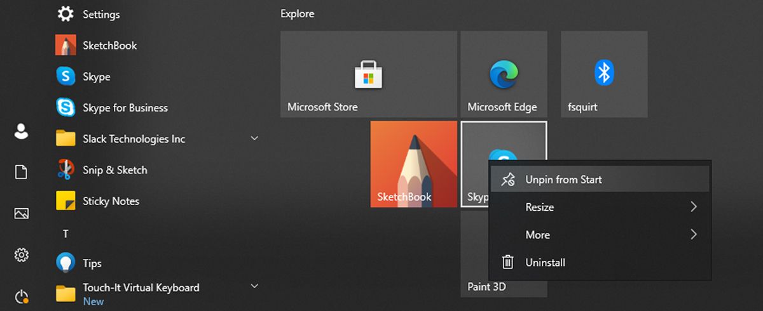Choose Uninstall from the context menu
This screenshot has width=763, height=311.
tap(600, 262)
